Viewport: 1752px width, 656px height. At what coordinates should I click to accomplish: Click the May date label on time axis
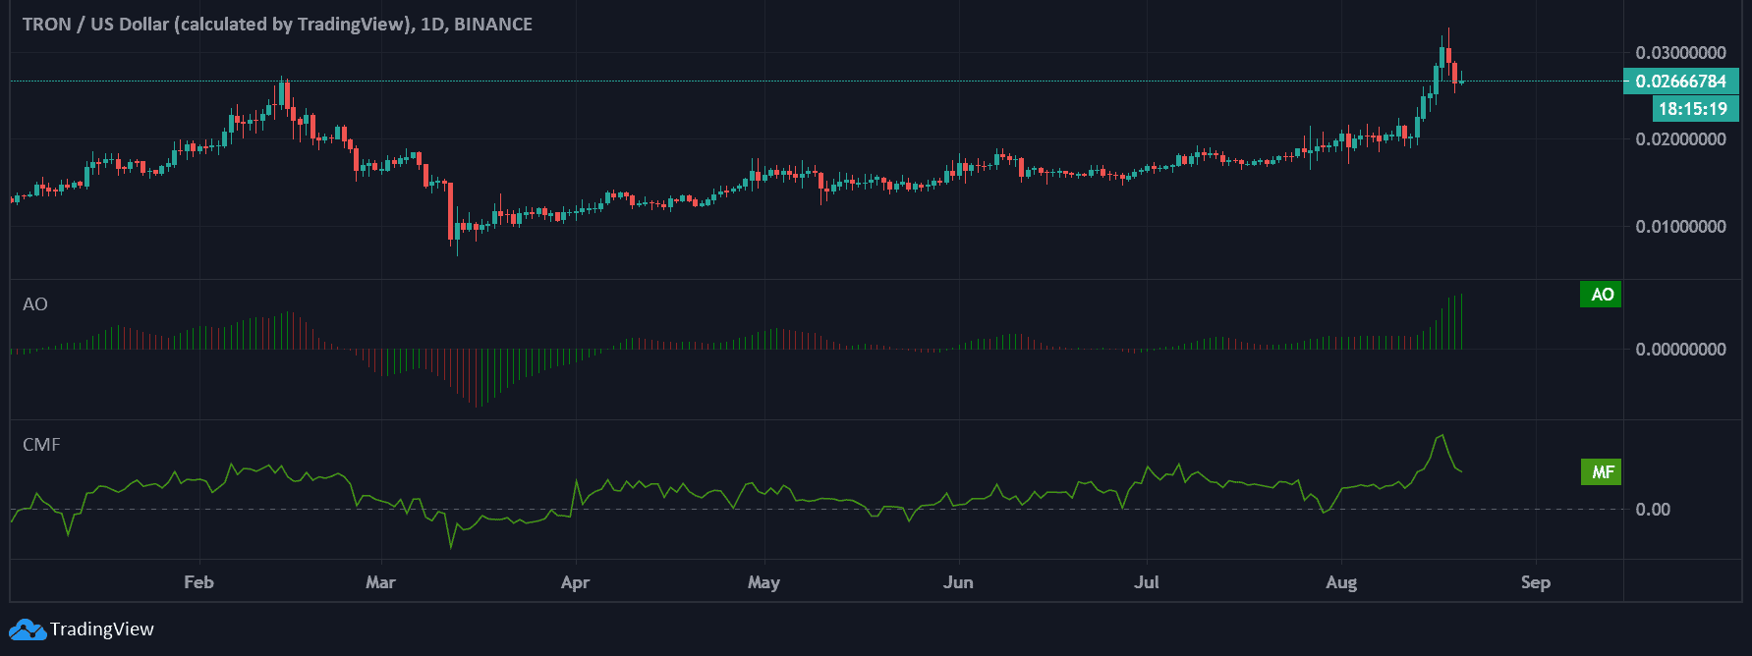tap(763, 582)
